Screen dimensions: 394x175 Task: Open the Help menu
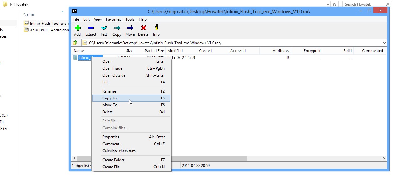(143, 19)
